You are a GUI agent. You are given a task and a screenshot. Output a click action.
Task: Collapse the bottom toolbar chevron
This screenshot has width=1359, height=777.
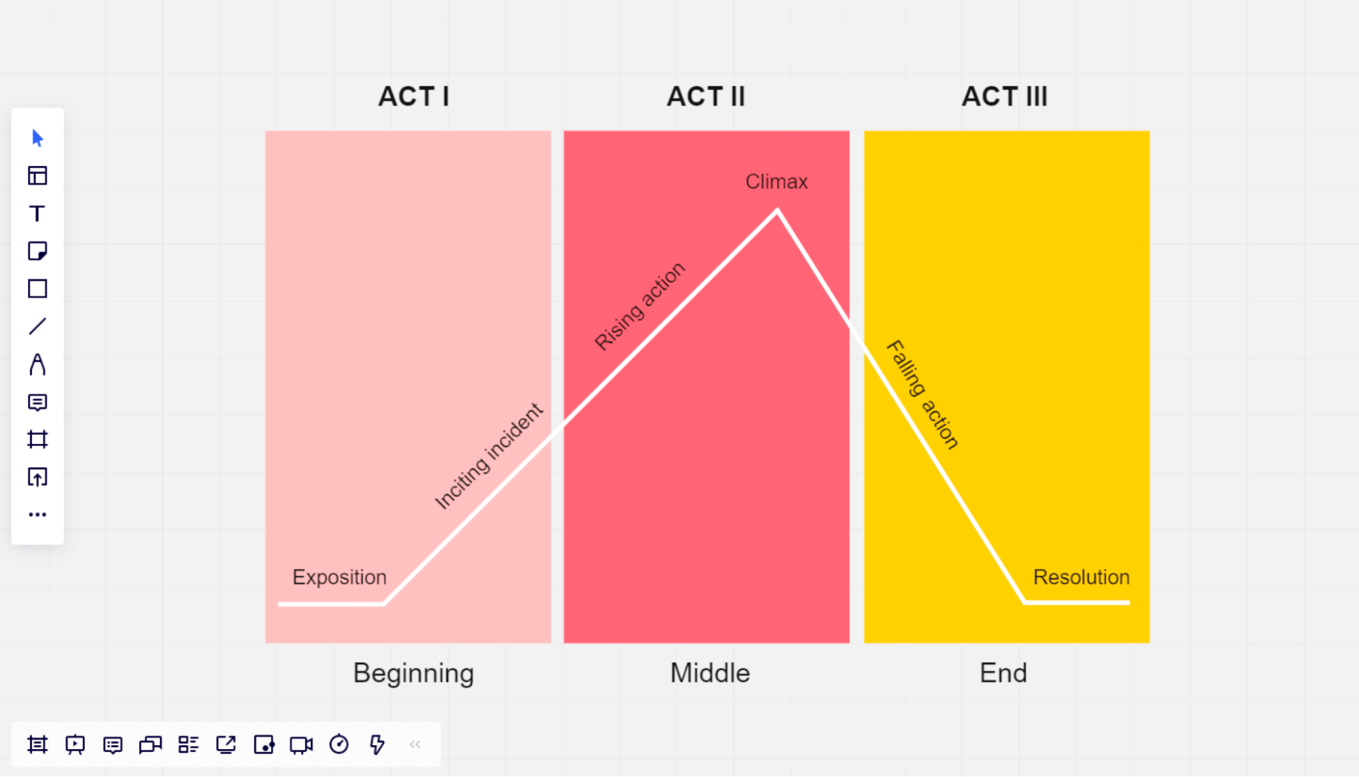[x=415, y=744]
